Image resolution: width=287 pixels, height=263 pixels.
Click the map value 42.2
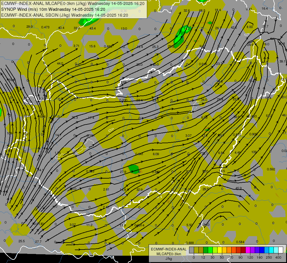[x=234, y=27]
